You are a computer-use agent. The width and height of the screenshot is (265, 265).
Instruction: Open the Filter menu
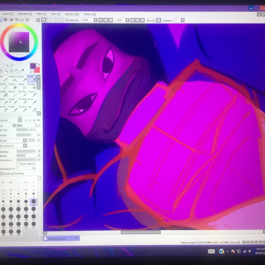(41, 14)
